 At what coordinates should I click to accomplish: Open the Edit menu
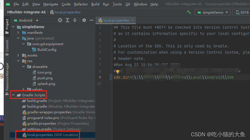pyautogui.click(x=26, y=4)
